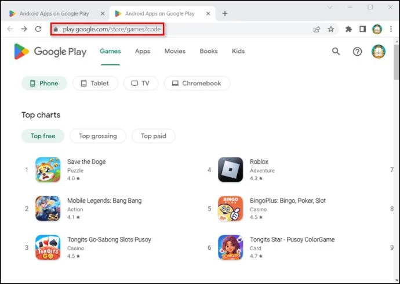
Task: Open Google Play search magnifier
Action: pyautogui.click(x=336, y=51)
